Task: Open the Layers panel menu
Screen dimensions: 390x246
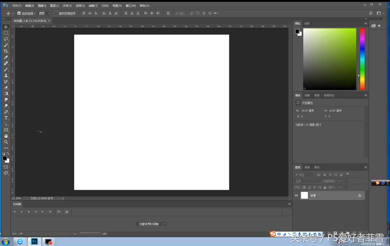Action: pos(366,167)
